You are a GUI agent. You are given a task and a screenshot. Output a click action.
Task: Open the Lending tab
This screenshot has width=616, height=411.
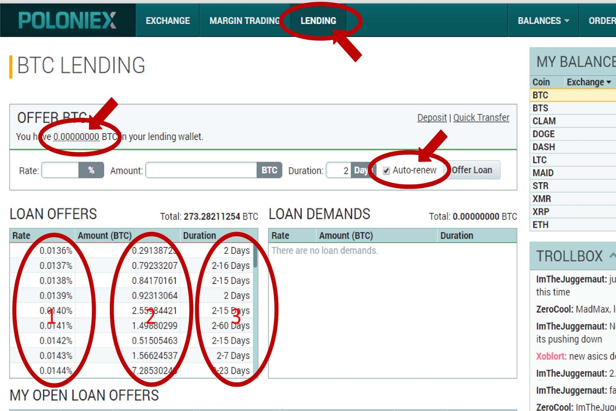click(318, 21)
